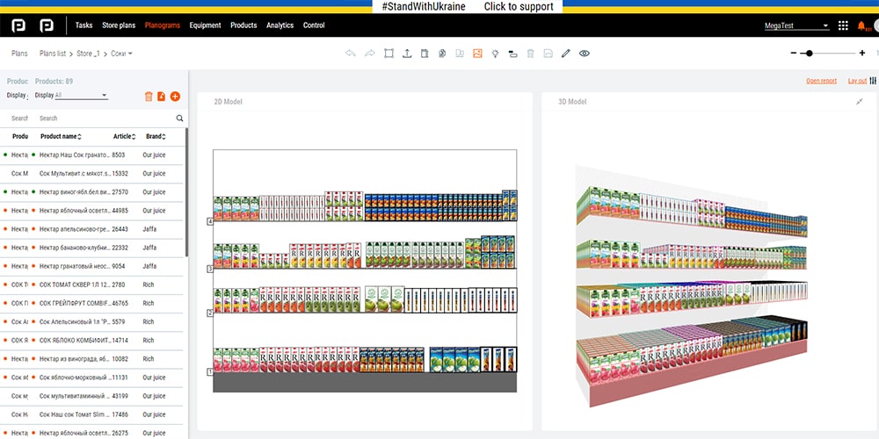Go to the Analytics menu
This screenshot has height=439, width=879.
[x=280, y=25]
